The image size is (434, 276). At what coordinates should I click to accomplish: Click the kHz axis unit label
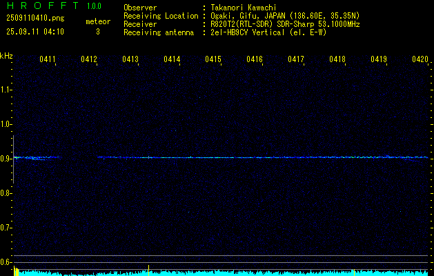[x=6, y=56]
